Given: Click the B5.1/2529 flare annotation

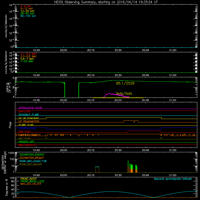Looking at the screenshot, I should pyautogui.click(x=125, y=83).
